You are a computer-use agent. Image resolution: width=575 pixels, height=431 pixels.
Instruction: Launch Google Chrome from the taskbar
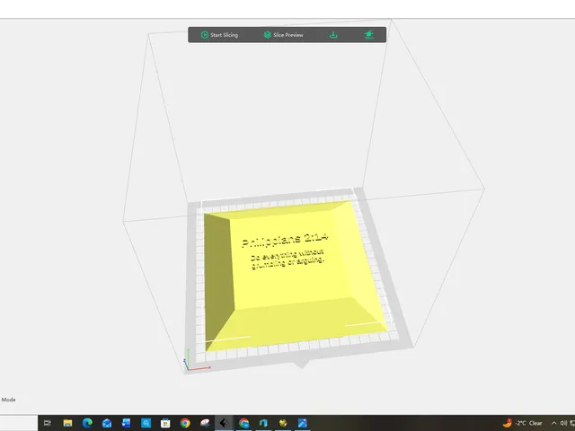click(185, 423)
